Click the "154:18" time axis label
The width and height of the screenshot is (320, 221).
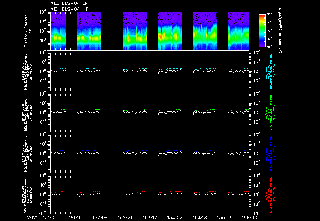click(x=200, y=218)
